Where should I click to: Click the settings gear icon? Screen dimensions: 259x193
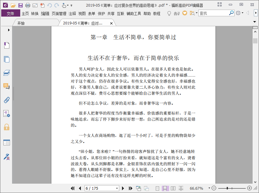pos(238,13)
